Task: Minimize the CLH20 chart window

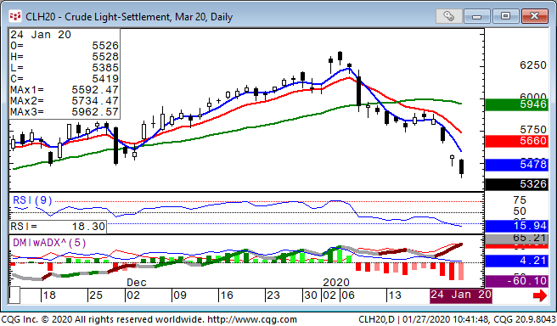Action: click(x=476, y=16)
